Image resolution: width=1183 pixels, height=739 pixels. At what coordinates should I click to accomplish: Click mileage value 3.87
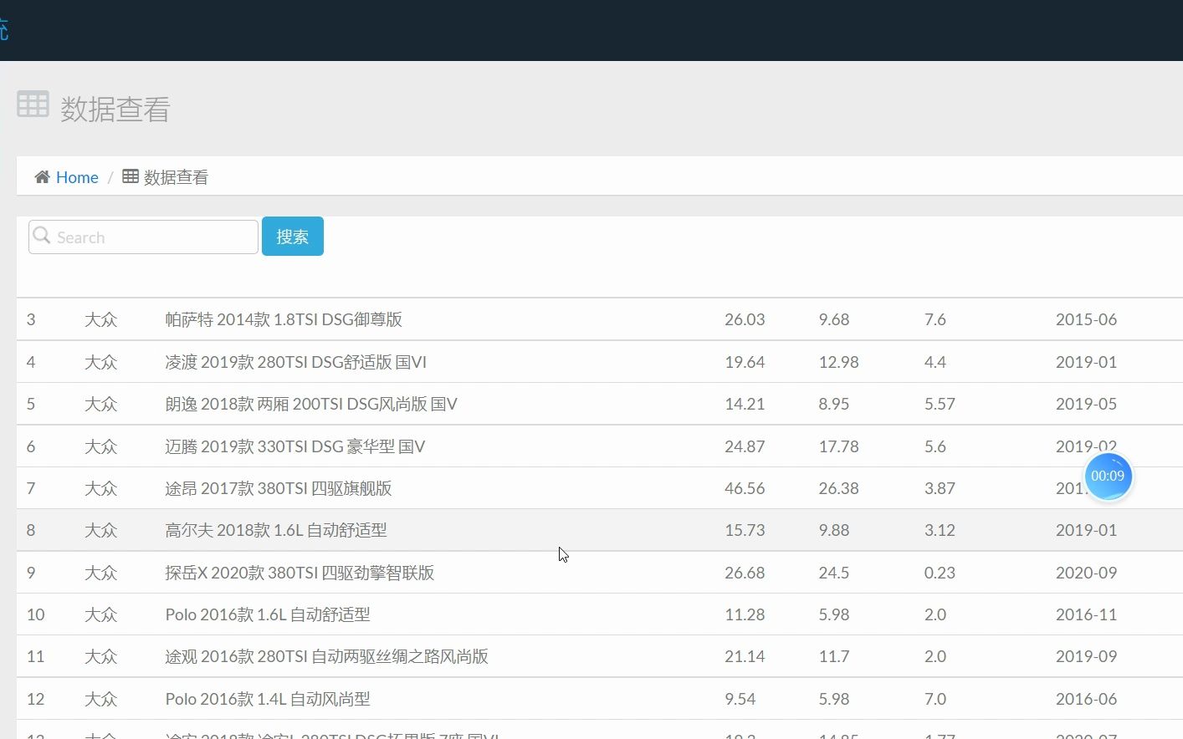(940, 488)
